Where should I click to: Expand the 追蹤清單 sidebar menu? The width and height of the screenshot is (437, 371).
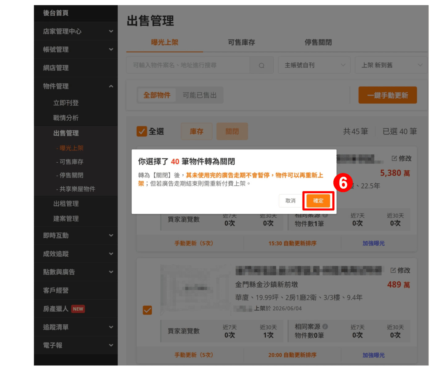click(76, 327)
